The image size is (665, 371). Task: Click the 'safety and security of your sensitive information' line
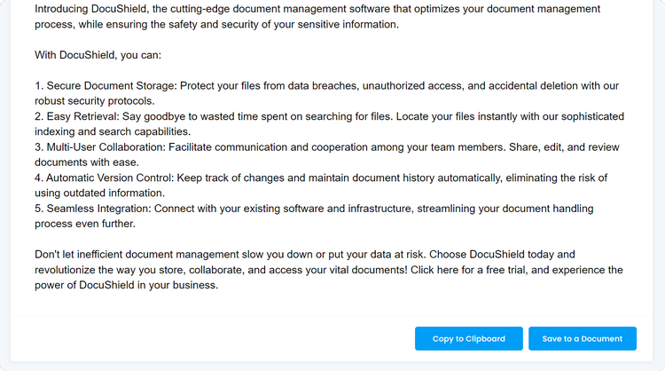click(x=217, y=24)
